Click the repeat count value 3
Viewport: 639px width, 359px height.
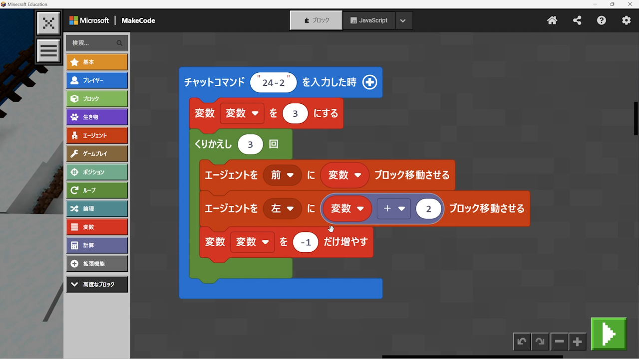[250, 145]
